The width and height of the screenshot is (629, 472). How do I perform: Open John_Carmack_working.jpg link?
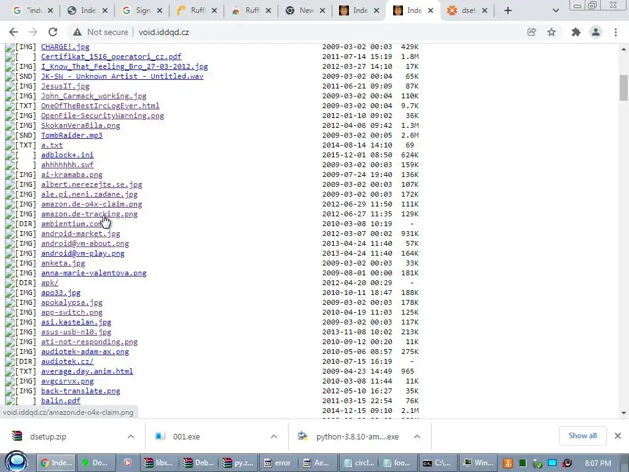[93, 96]
